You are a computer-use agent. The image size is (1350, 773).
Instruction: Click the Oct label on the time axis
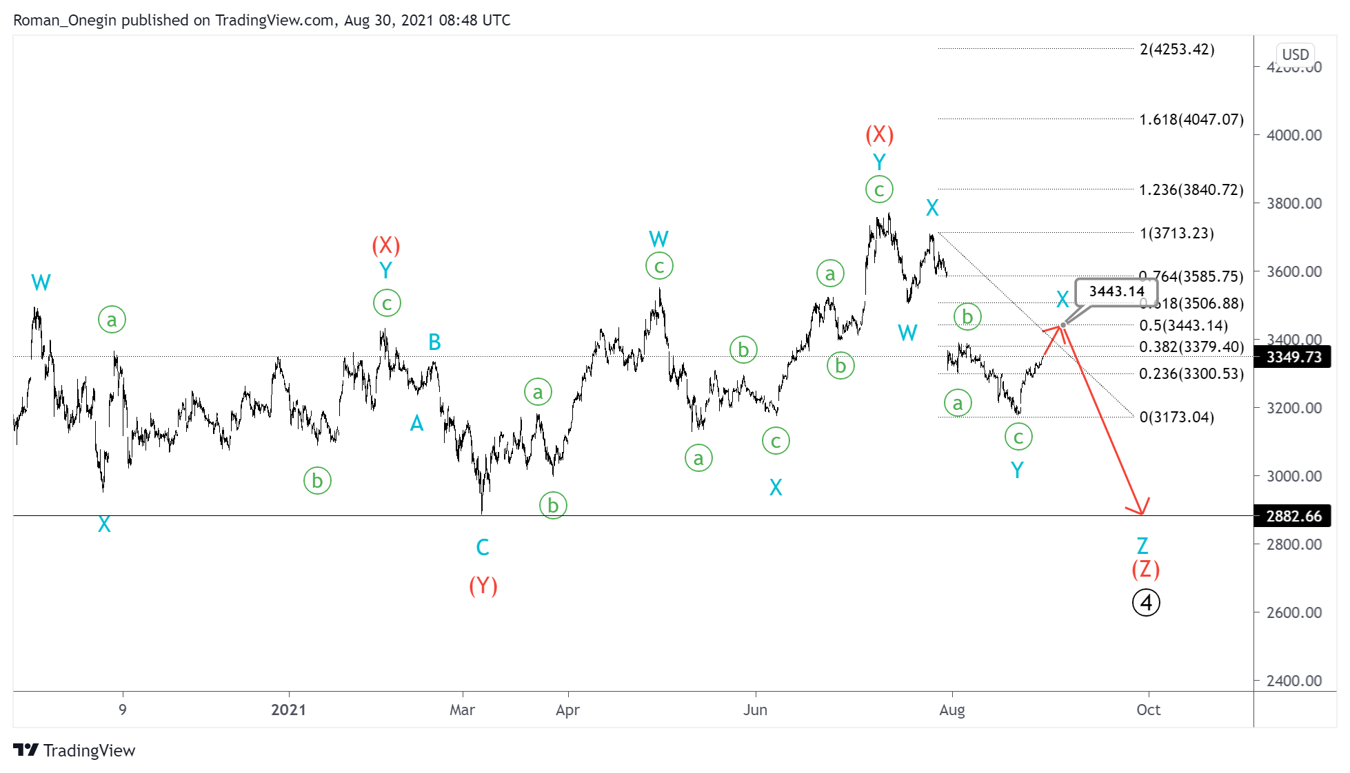[1149, 709]
